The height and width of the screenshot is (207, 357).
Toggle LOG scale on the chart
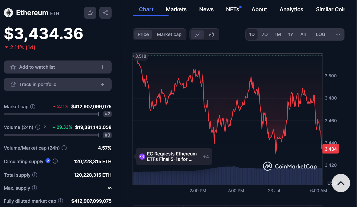pos(320,34)
